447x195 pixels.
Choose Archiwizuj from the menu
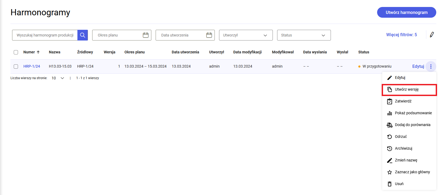pos(409,149)
